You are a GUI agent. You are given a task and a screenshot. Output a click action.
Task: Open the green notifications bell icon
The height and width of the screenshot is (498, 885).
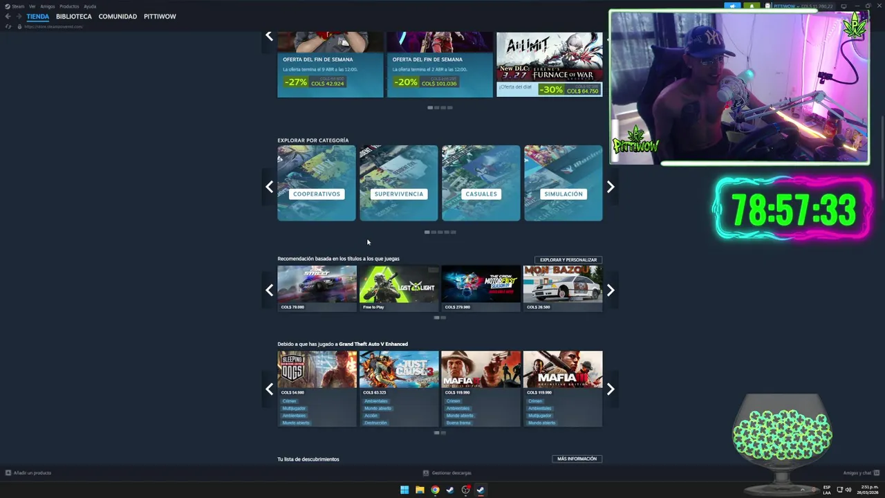pyautogui.click(x=752, y=6)
